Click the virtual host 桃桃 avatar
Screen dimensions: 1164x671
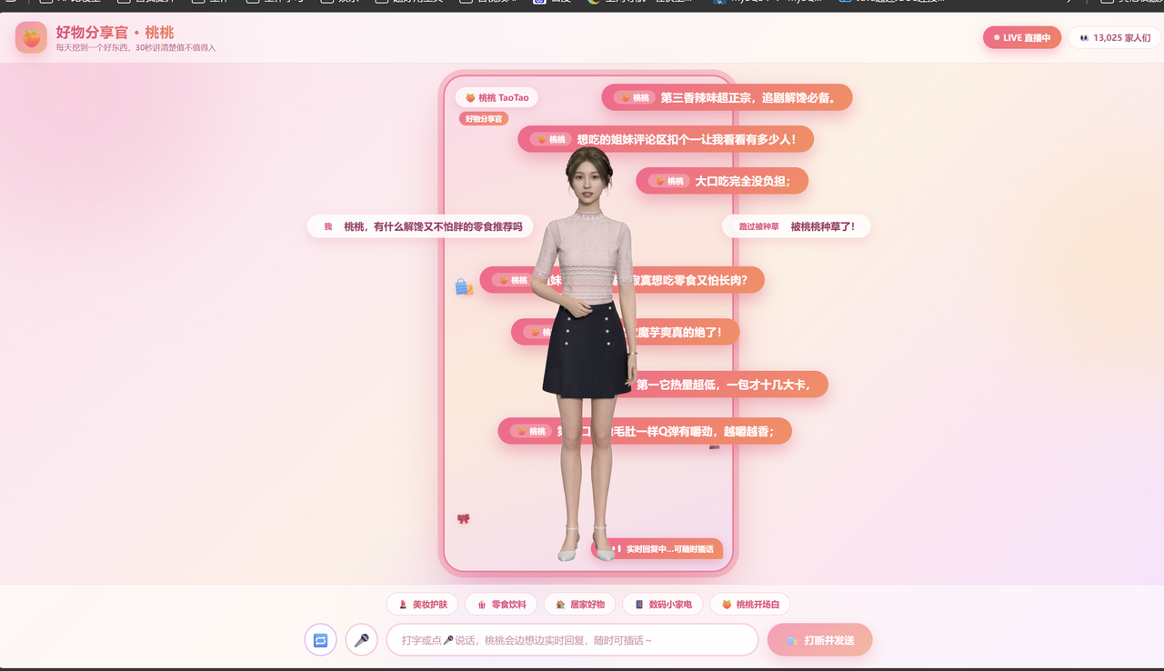point(587,355)
